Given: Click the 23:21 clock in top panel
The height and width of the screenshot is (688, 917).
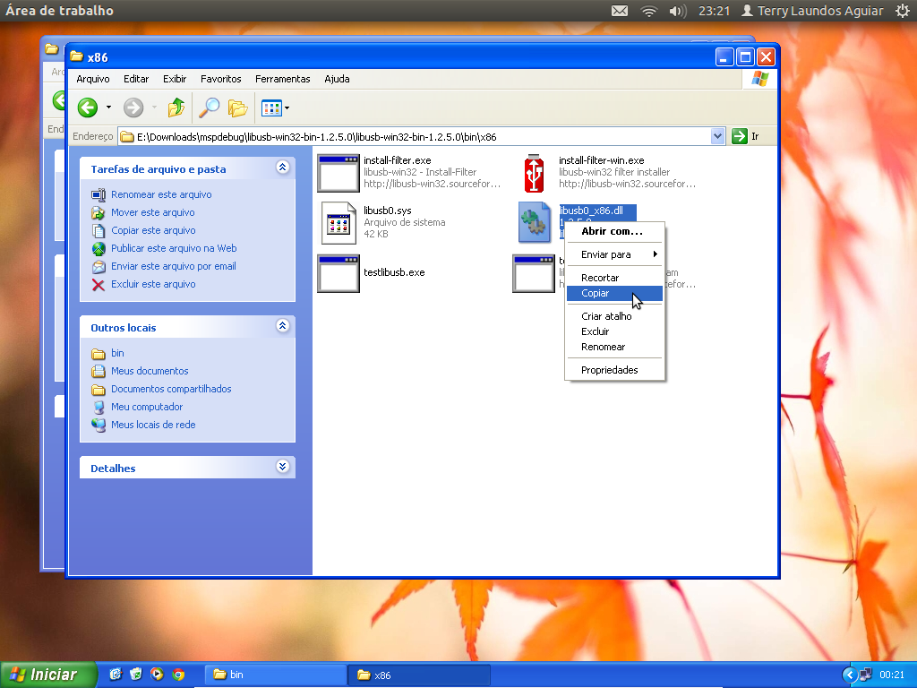Looking at the screenshot, I should point(714,11).
